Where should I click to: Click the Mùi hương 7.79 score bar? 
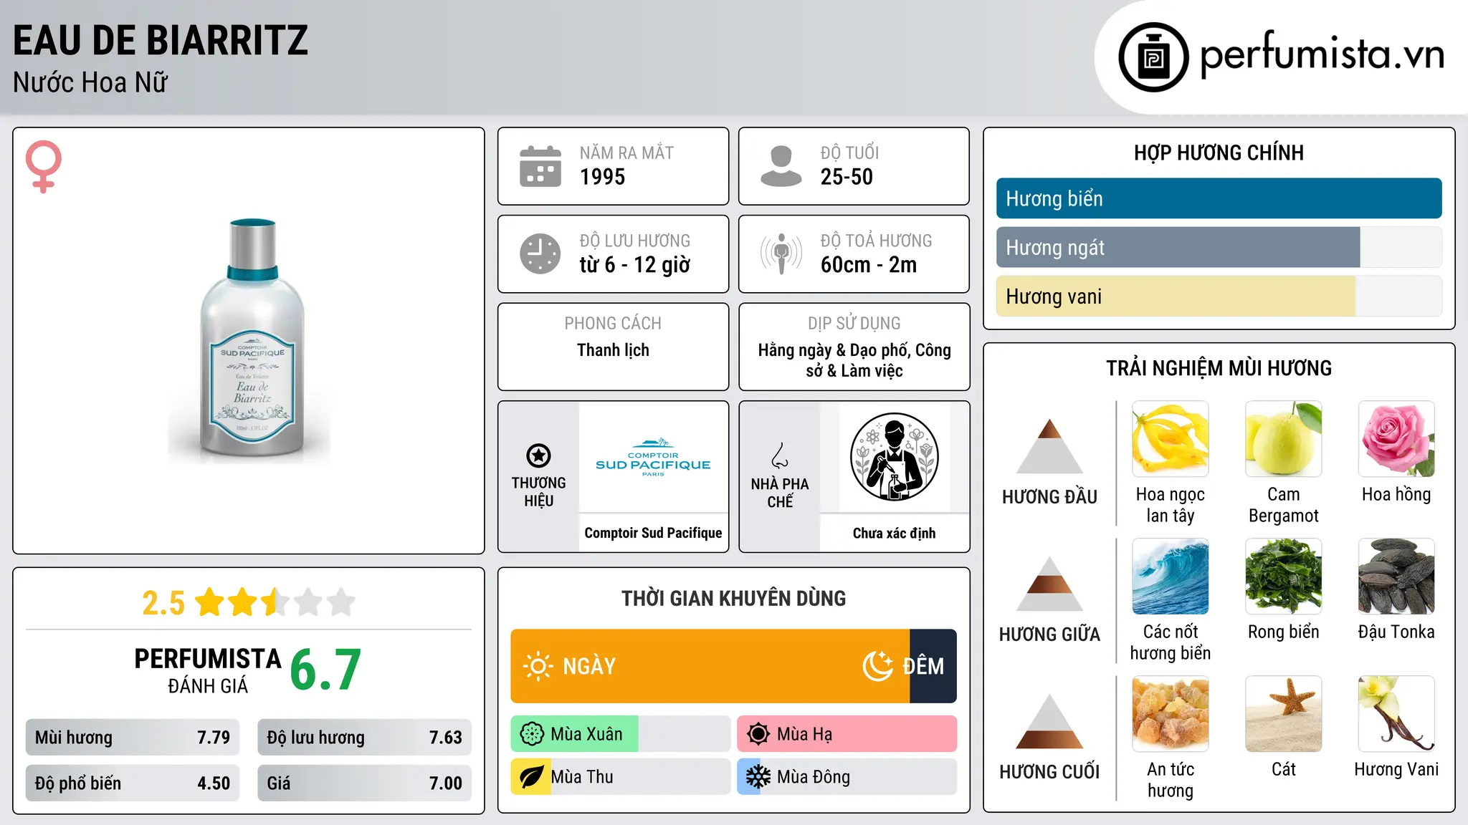(133, 738)
